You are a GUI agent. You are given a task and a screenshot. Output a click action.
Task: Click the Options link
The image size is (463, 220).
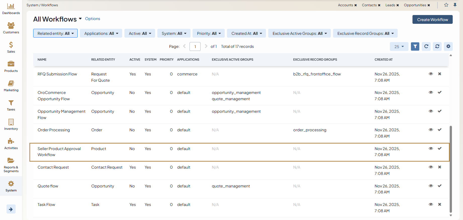[x=92, y=19]
